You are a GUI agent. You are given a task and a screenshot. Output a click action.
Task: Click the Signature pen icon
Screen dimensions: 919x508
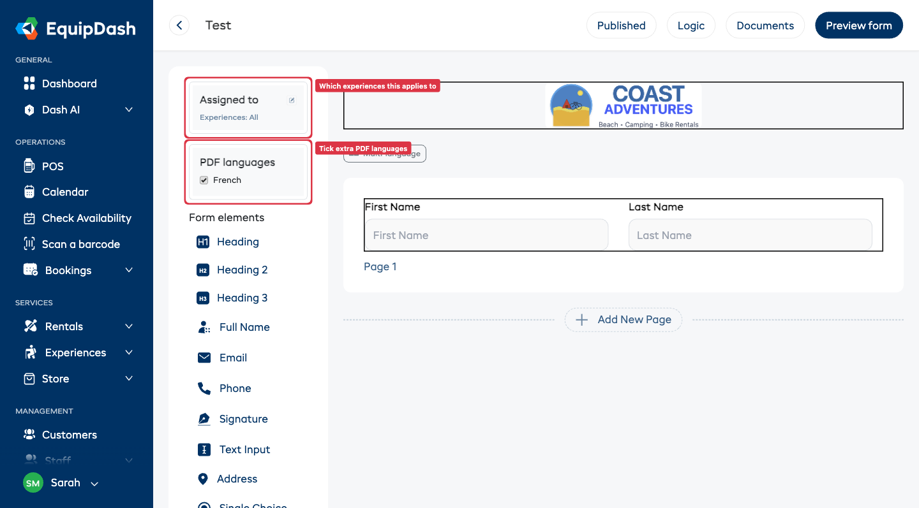pos(204,419)
